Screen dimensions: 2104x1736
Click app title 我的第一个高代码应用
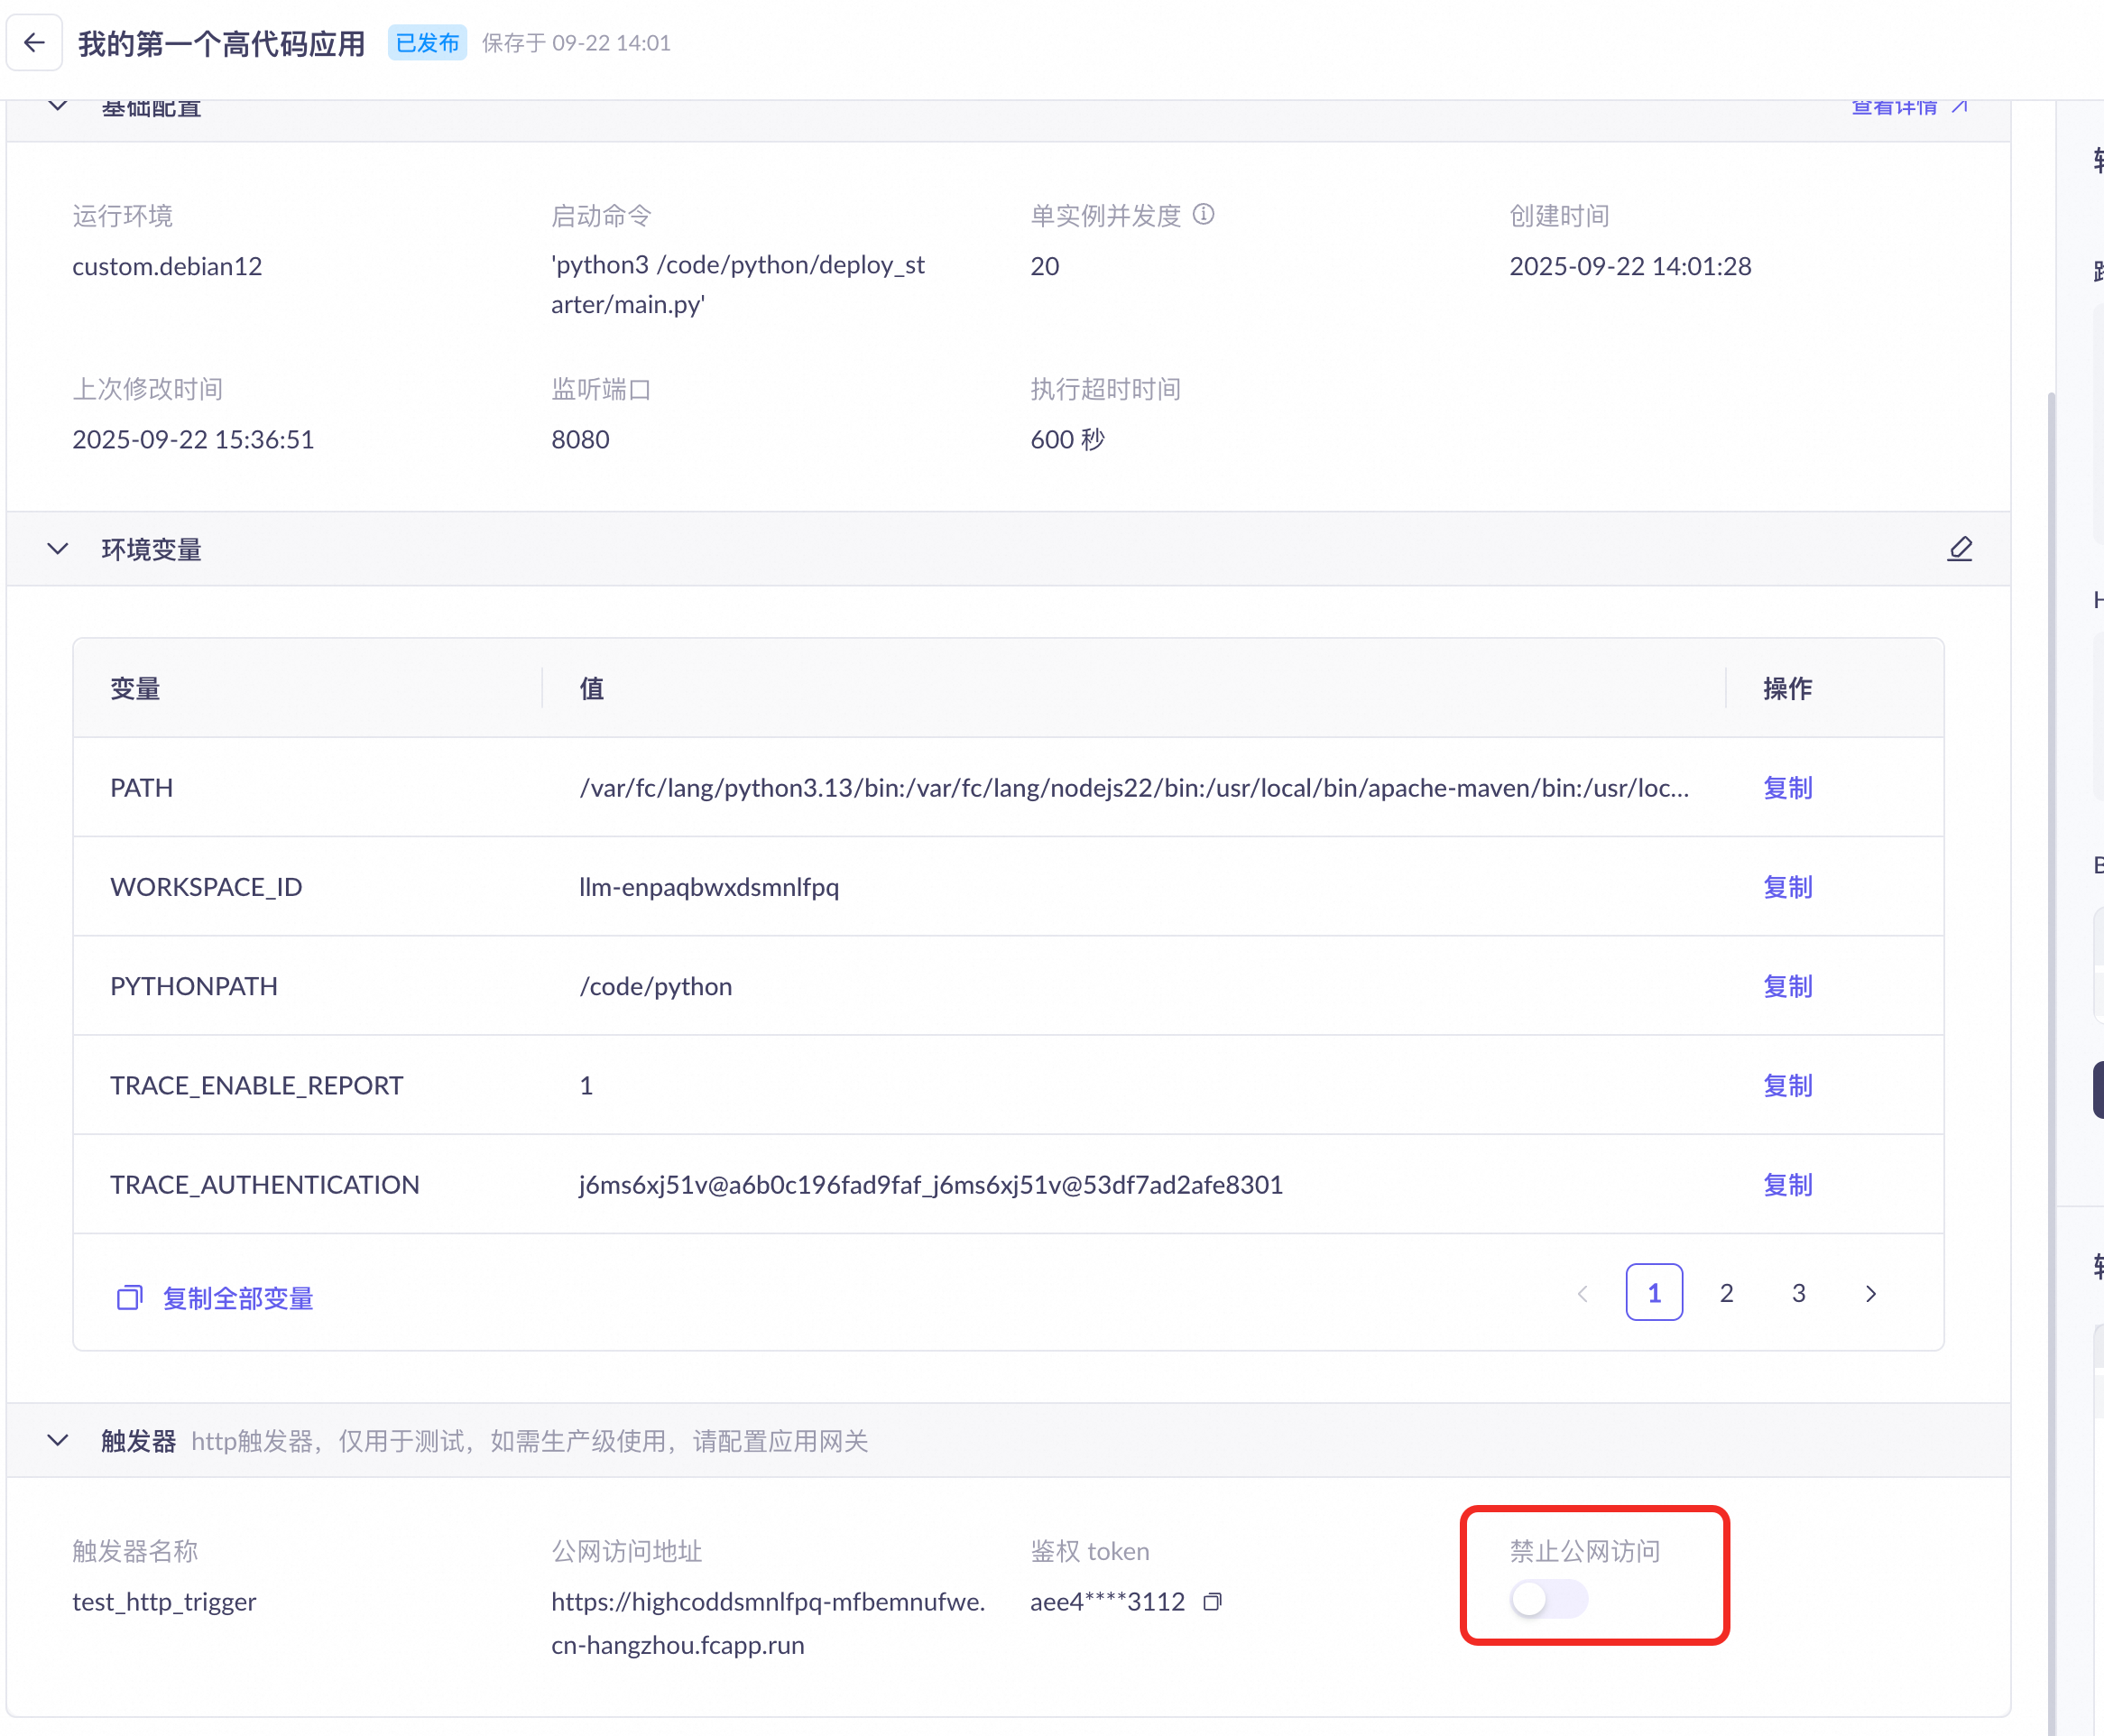(221, 43)
